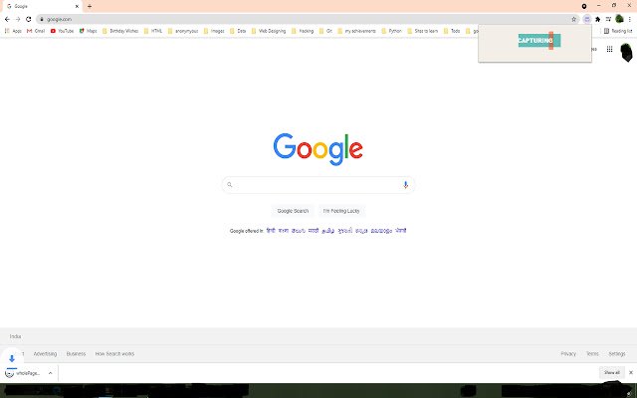This screenshot has width=637, height=398.
Task: Start voice search with the microphone icon
Action: click(x=405, y=185)
